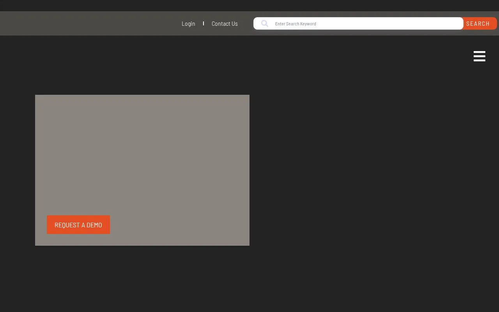The height and width of the screenshot is (312, 499).
Task: Go to Contact Us
Action: click(x=225, y=23)
